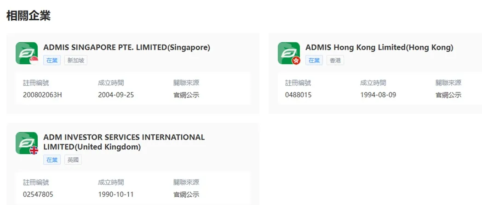Click 官網公示 source on Singapore card
The image size is (482, 205).
(186, 95)
